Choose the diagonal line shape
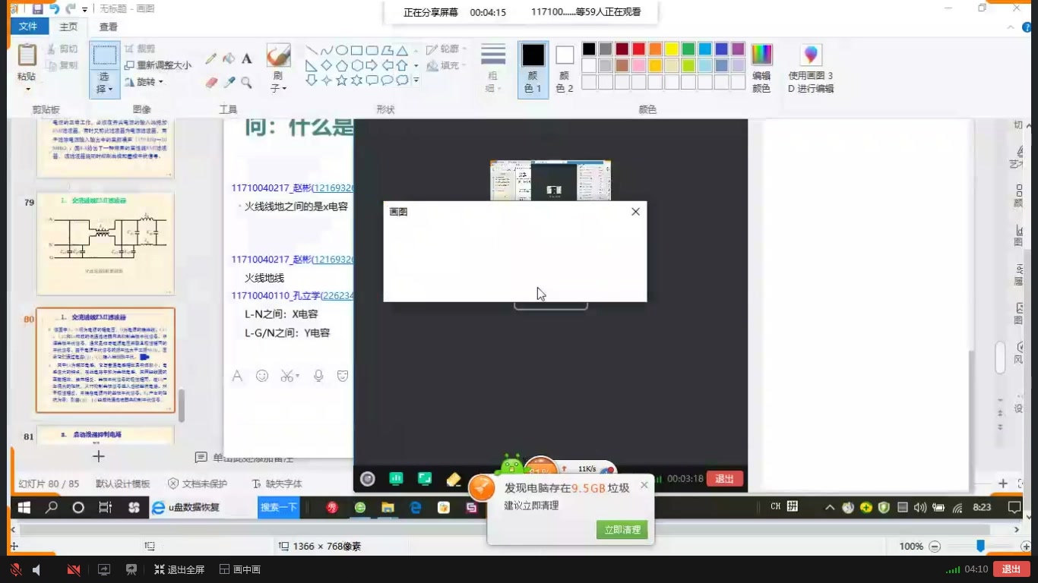 coord(312,51)
